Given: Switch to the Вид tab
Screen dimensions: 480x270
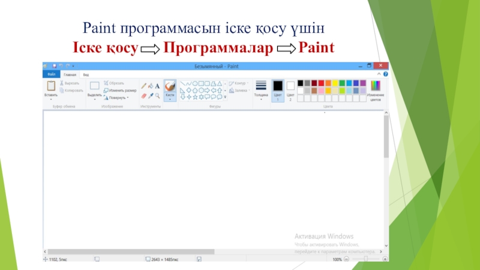Looking at the screenshot, I should [86, 74].
